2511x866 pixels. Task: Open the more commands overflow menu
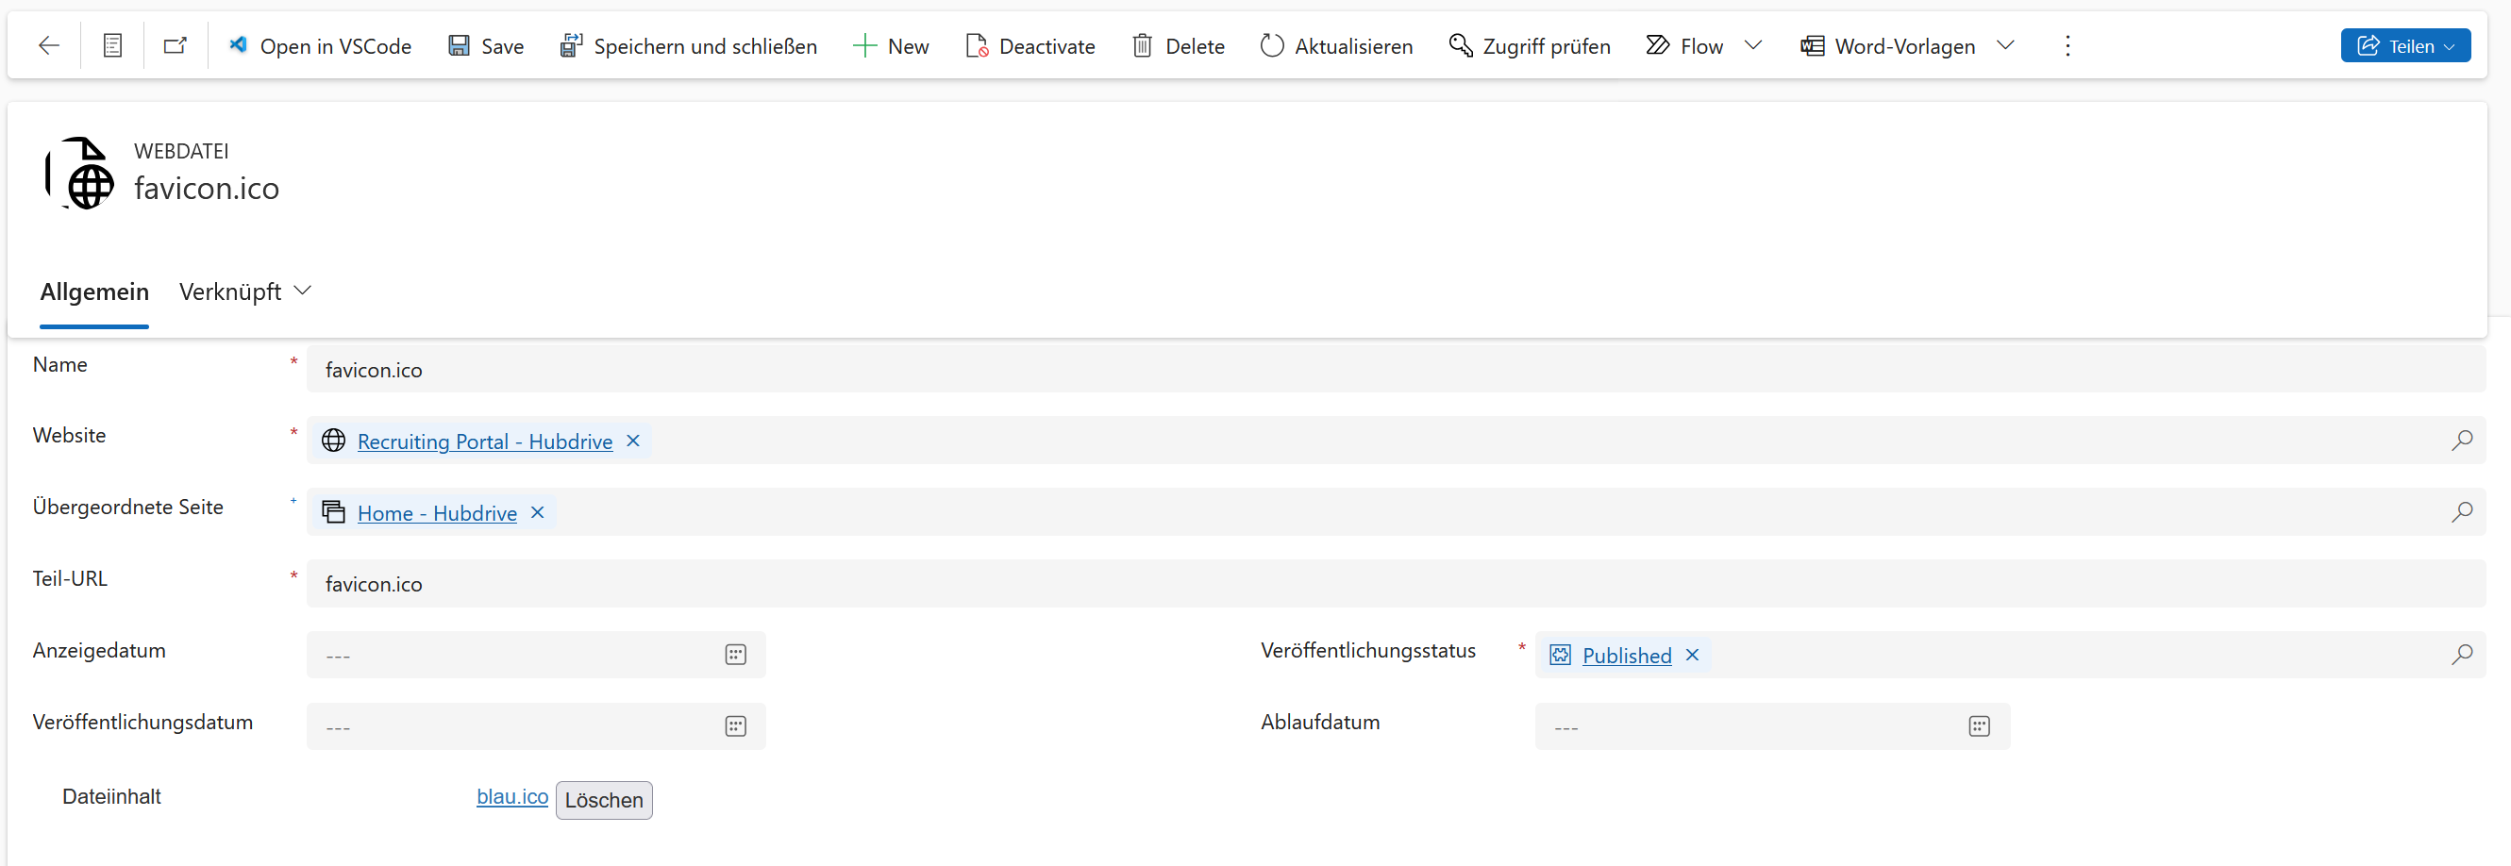pos(2067,46)
